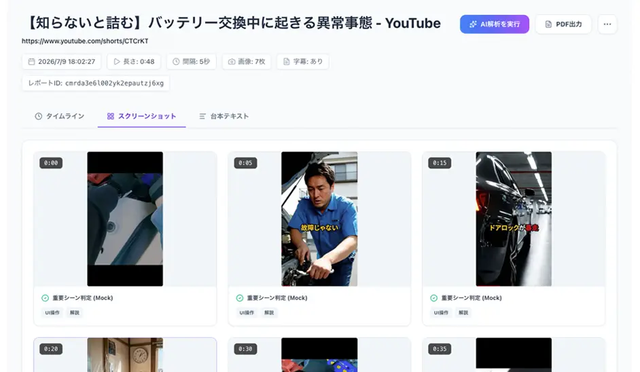Click the 0:00 timestamp badge
This screenshot has height=372, width=640.
(51, 163)
